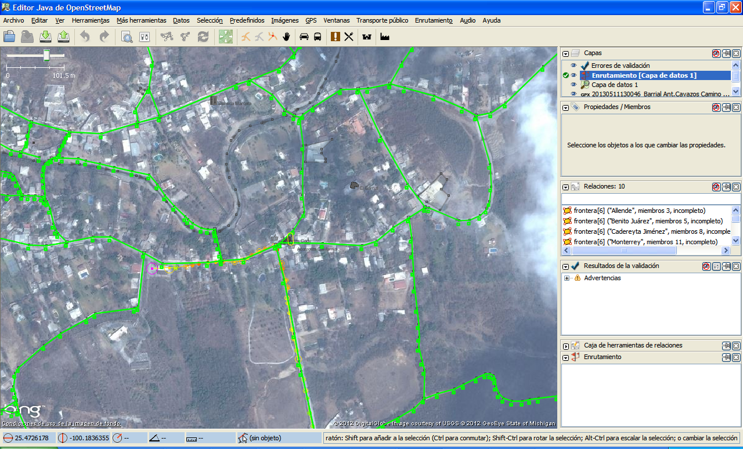Click the map zoom slider handle
The width and height of the screenshot is (743, 449).
tap(46, 55)
